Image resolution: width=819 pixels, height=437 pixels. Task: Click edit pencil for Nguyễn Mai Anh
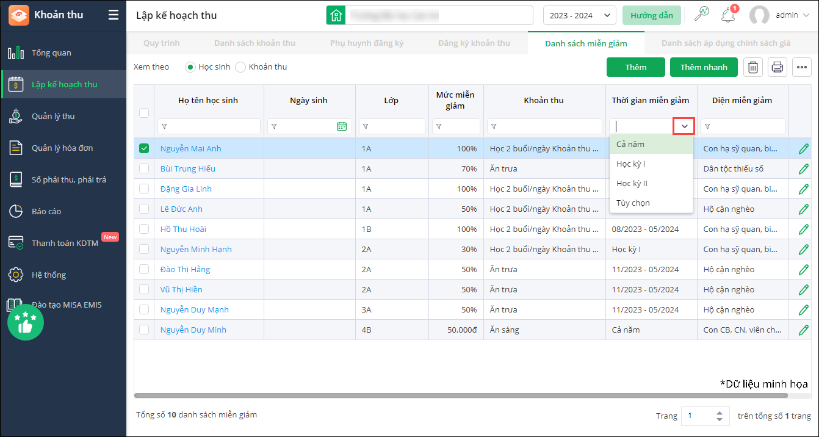tap(803, 148)
